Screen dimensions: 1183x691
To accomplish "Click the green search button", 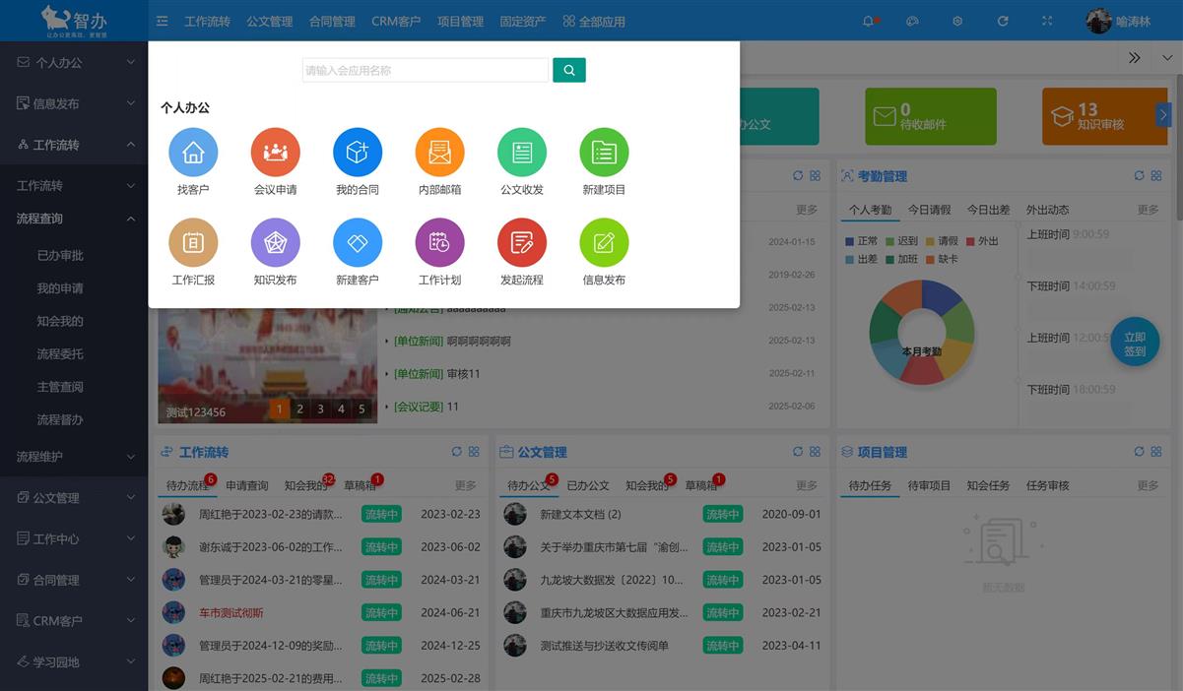I will tap(569, 70).
